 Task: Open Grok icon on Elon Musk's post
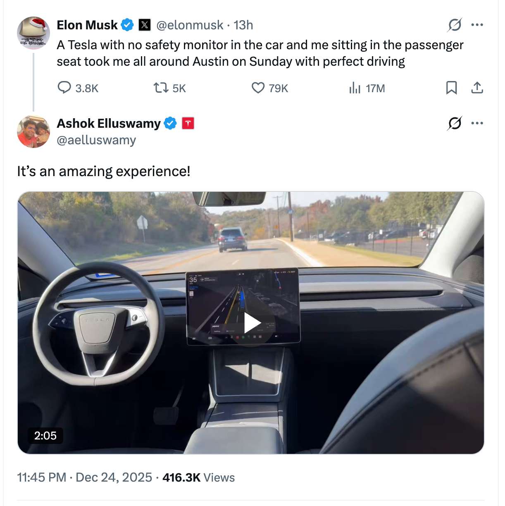coord(455,25)
